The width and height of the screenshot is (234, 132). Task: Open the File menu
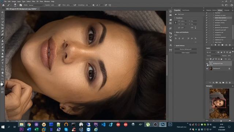5,1
